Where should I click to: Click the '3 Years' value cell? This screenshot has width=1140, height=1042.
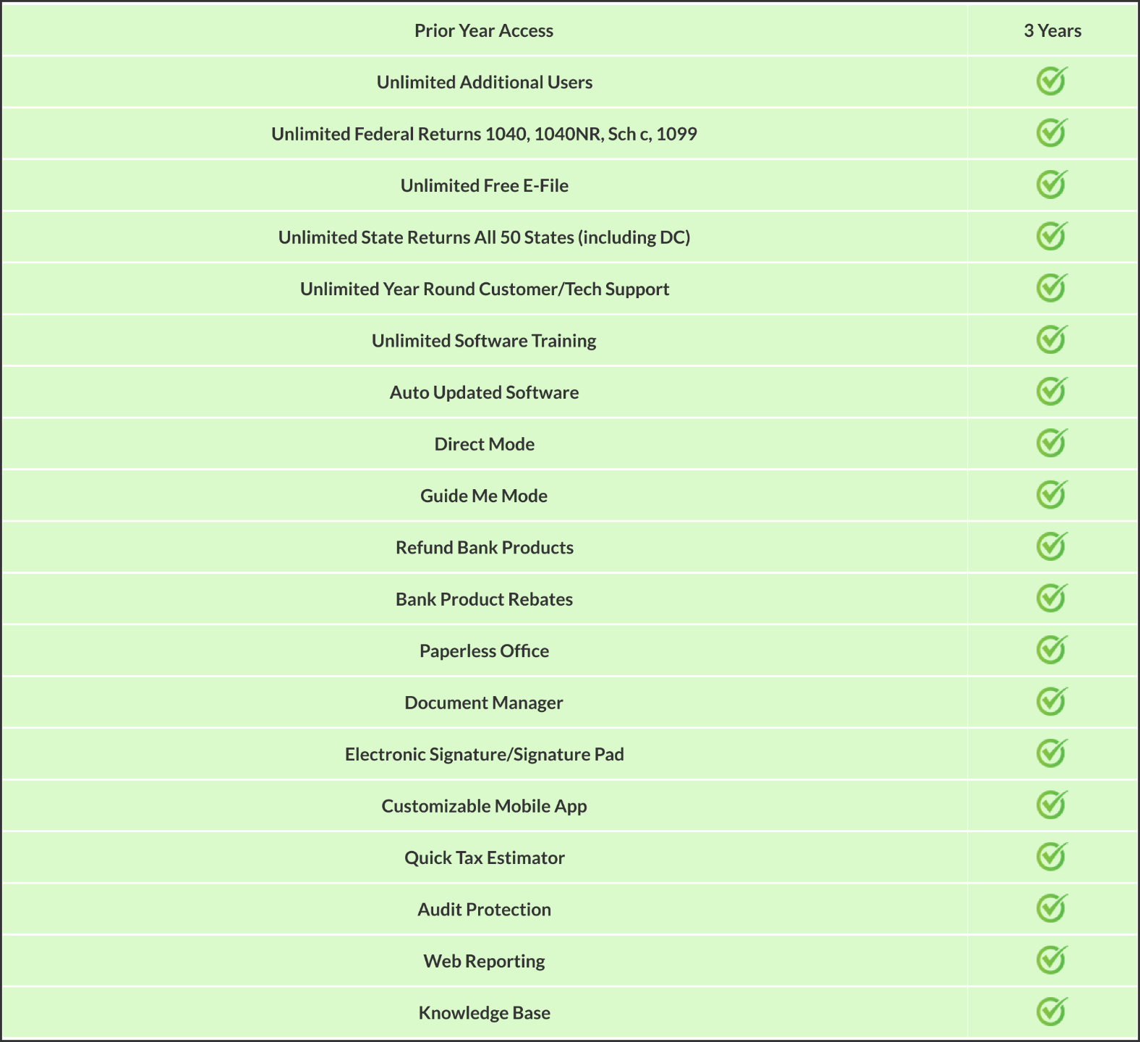(1052, 30)
